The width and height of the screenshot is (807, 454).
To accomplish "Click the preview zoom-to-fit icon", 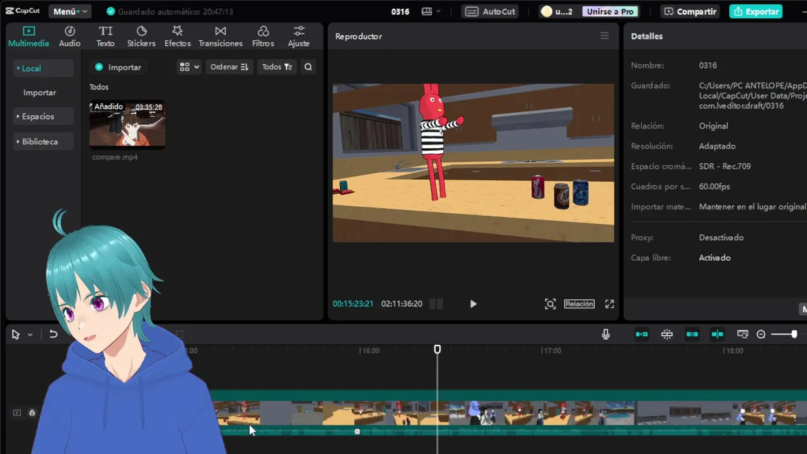I will pos(550,304).
